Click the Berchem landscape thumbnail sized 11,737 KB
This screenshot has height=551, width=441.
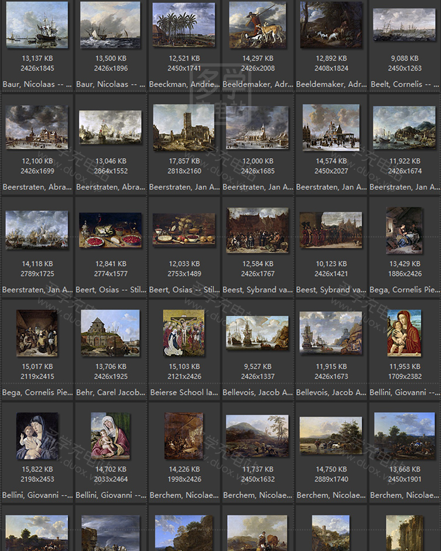point(257,436)
